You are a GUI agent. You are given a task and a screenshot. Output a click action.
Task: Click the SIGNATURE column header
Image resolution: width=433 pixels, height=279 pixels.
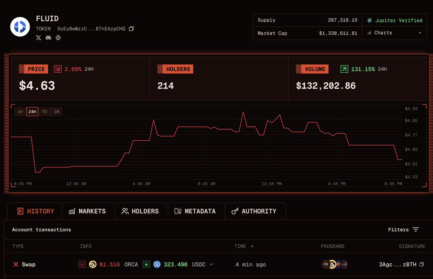click(x=412, y=246)
